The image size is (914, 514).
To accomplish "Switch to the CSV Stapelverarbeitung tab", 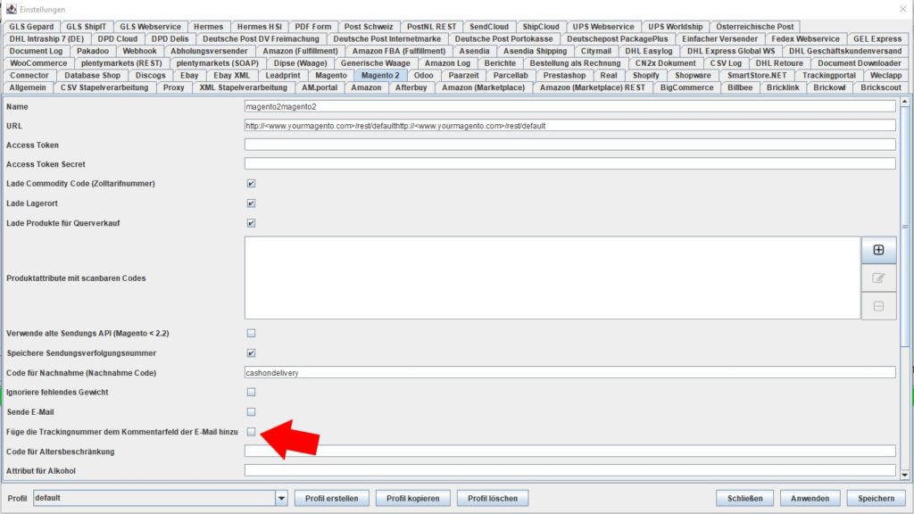I will click(104, 87).
